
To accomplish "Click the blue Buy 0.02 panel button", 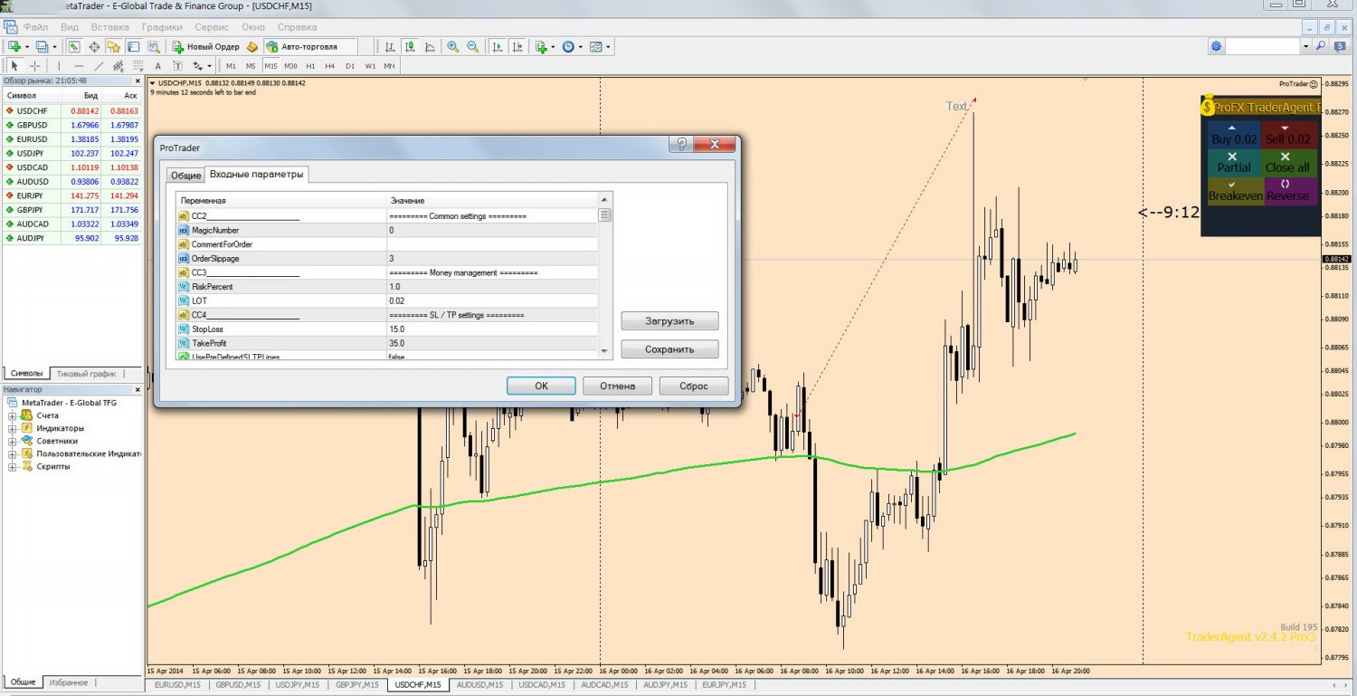I will coord(1234,134).
